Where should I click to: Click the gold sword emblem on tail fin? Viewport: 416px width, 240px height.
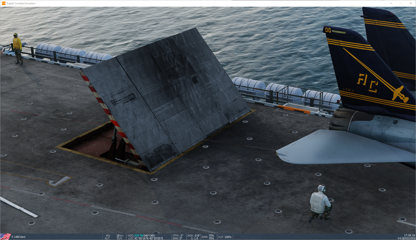click(376, 75)
